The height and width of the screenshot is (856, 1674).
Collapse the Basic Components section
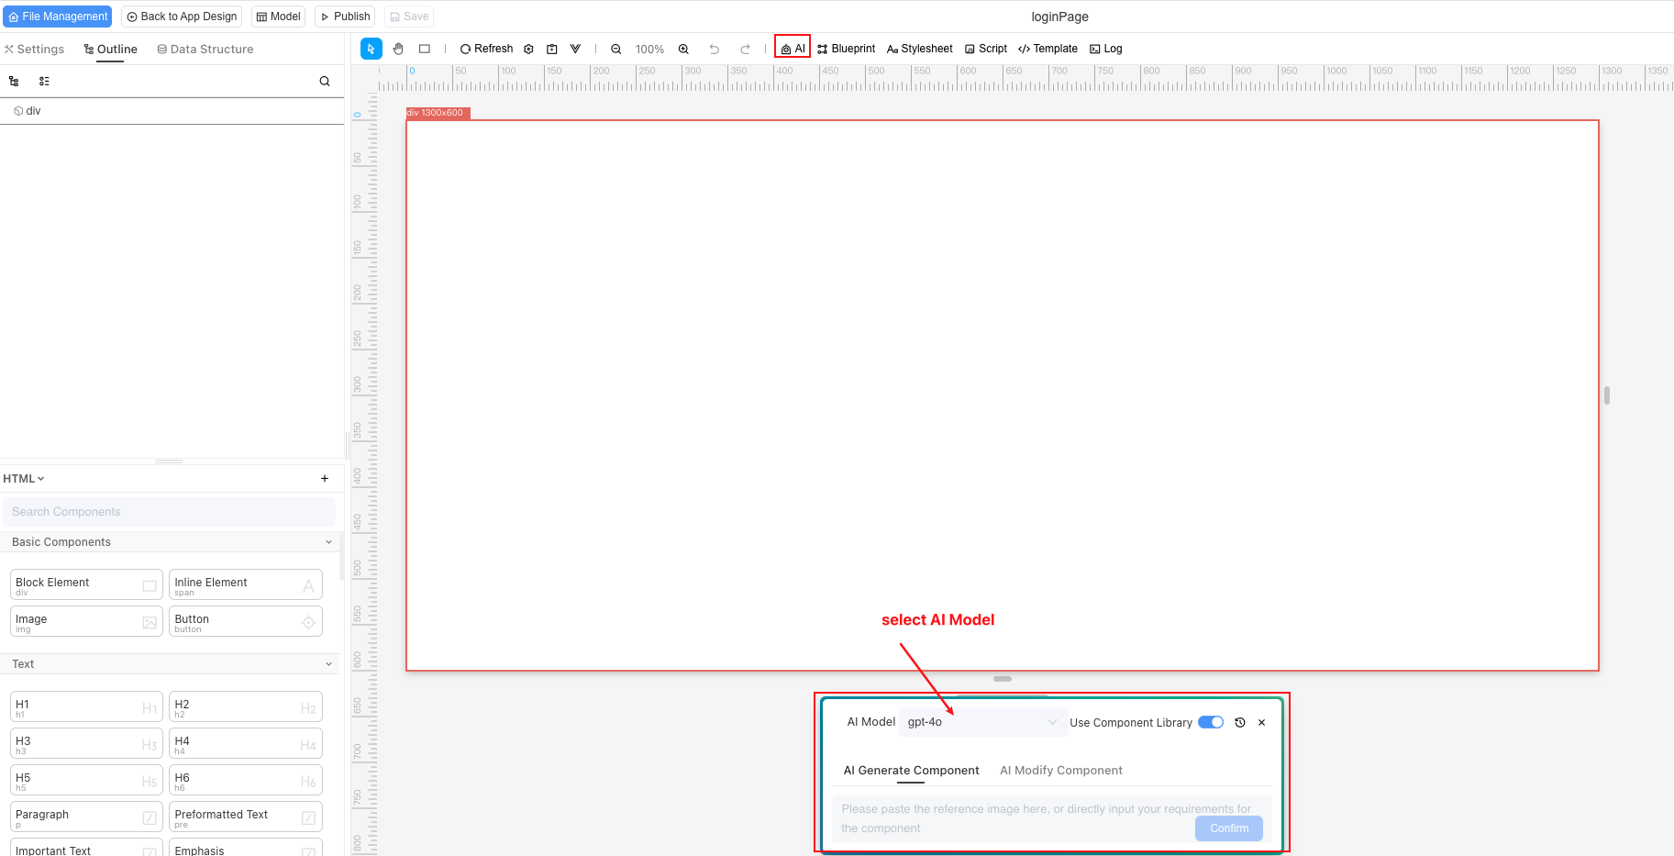(x=329, y=541)
